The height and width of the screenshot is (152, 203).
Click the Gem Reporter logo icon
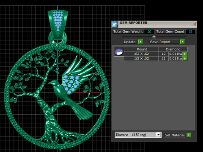coord(115,24)
